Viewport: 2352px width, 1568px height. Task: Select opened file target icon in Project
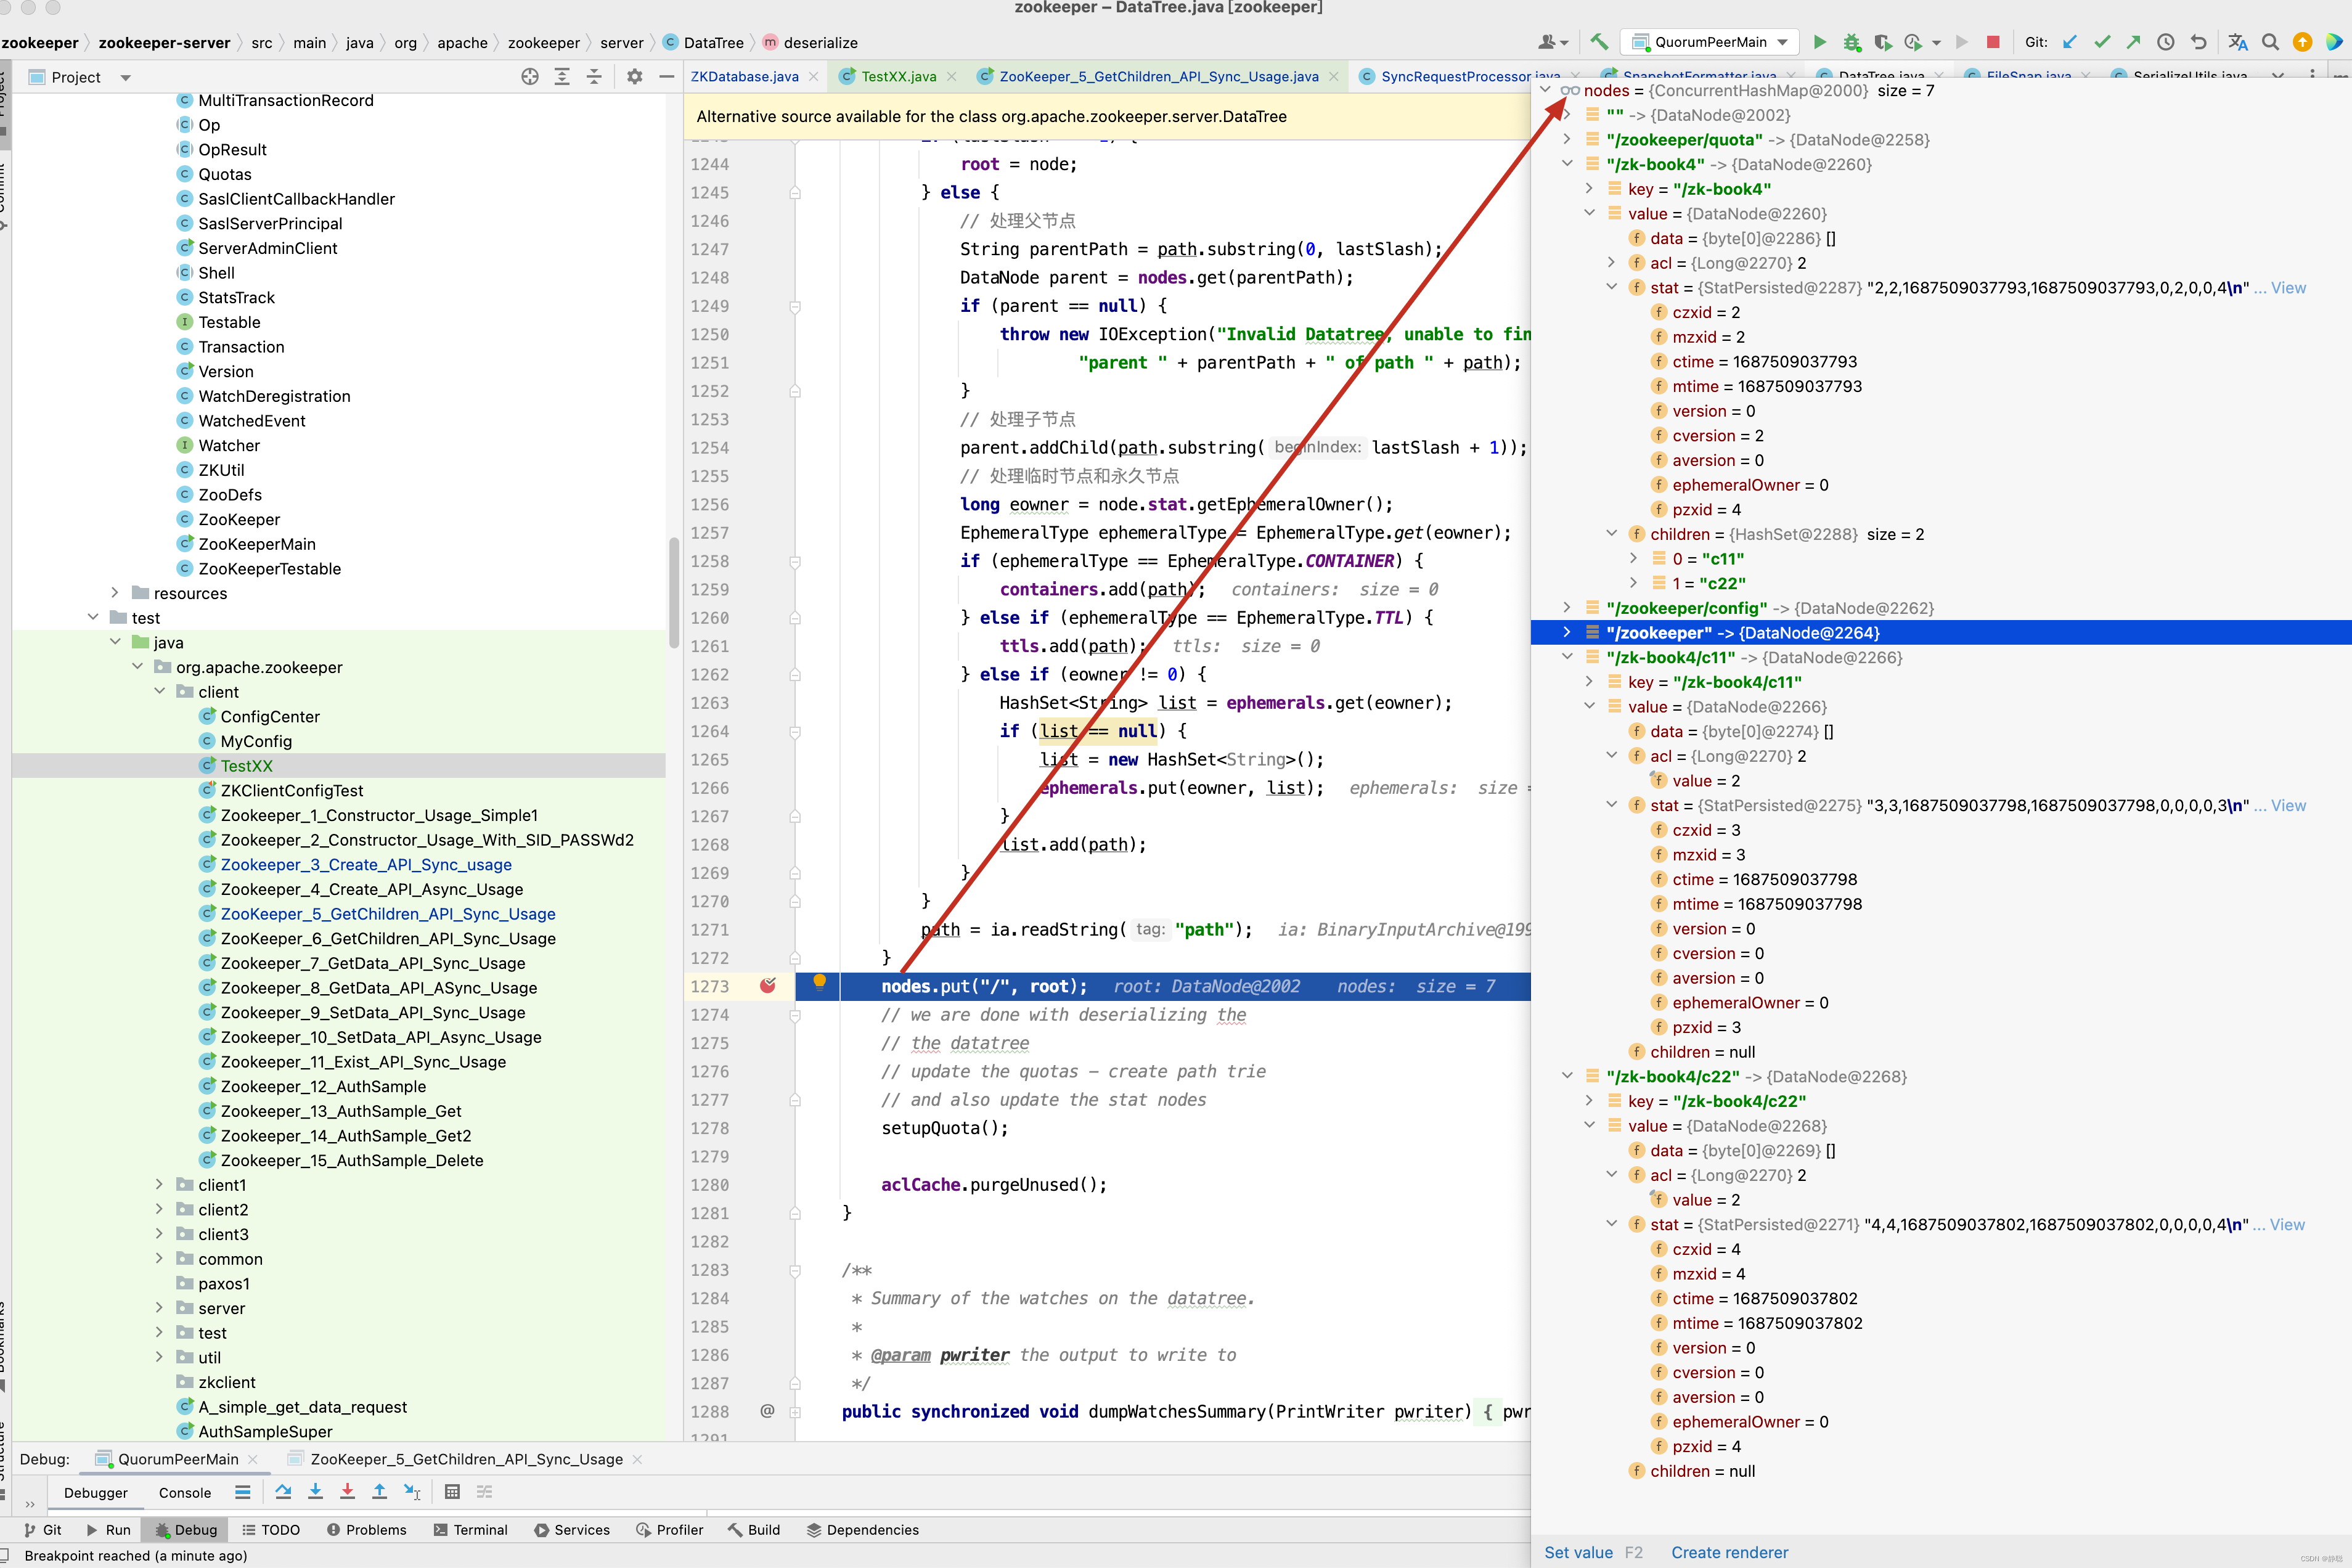click(530, 77)
